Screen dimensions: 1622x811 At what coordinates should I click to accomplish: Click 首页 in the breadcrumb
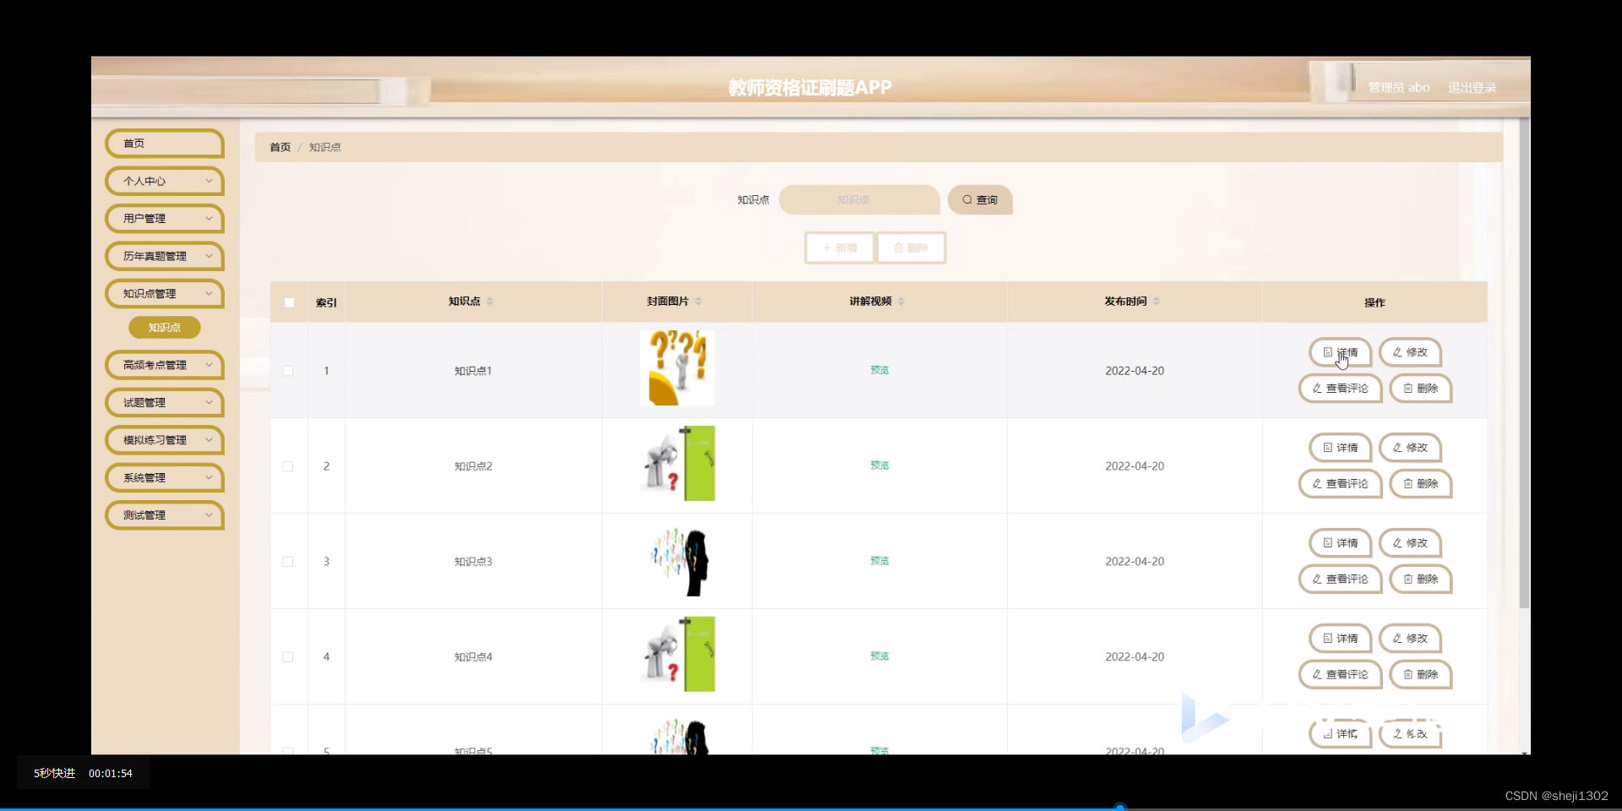point(279,146)
